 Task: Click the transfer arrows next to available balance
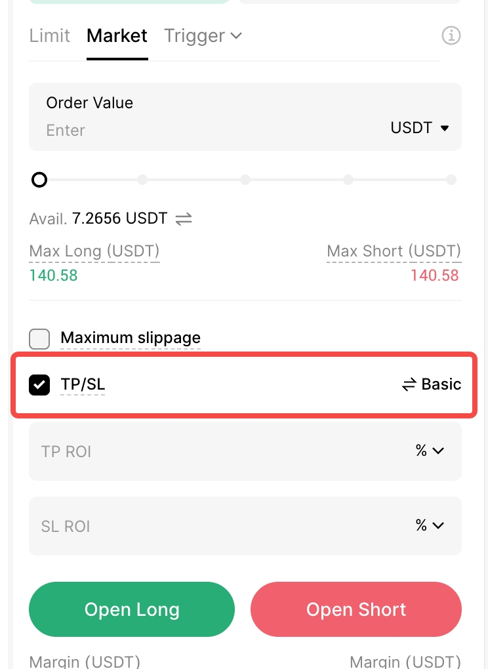[184, 218]
